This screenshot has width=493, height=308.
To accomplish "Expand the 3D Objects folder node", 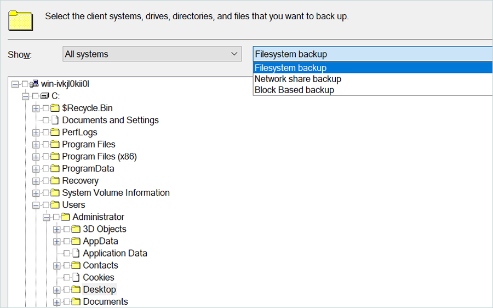I will click(x=57, y=229).
